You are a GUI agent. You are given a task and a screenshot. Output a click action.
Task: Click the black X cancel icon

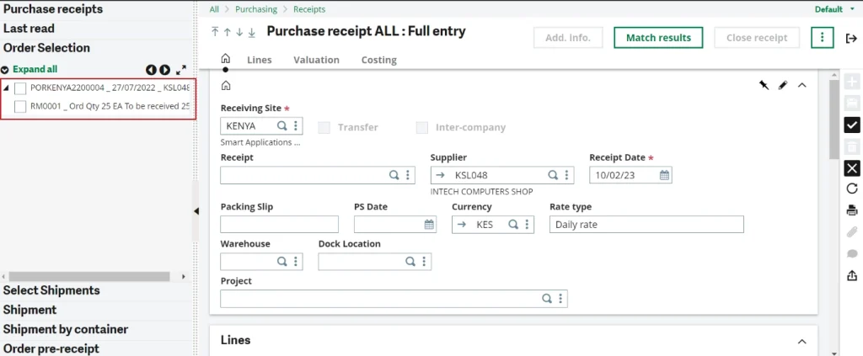pos(851,167)
